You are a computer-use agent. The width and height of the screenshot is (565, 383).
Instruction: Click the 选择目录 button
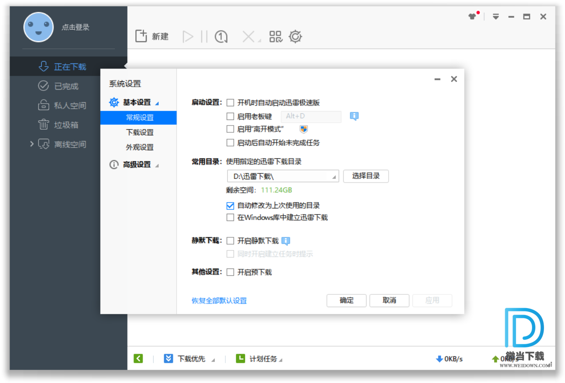366,176
